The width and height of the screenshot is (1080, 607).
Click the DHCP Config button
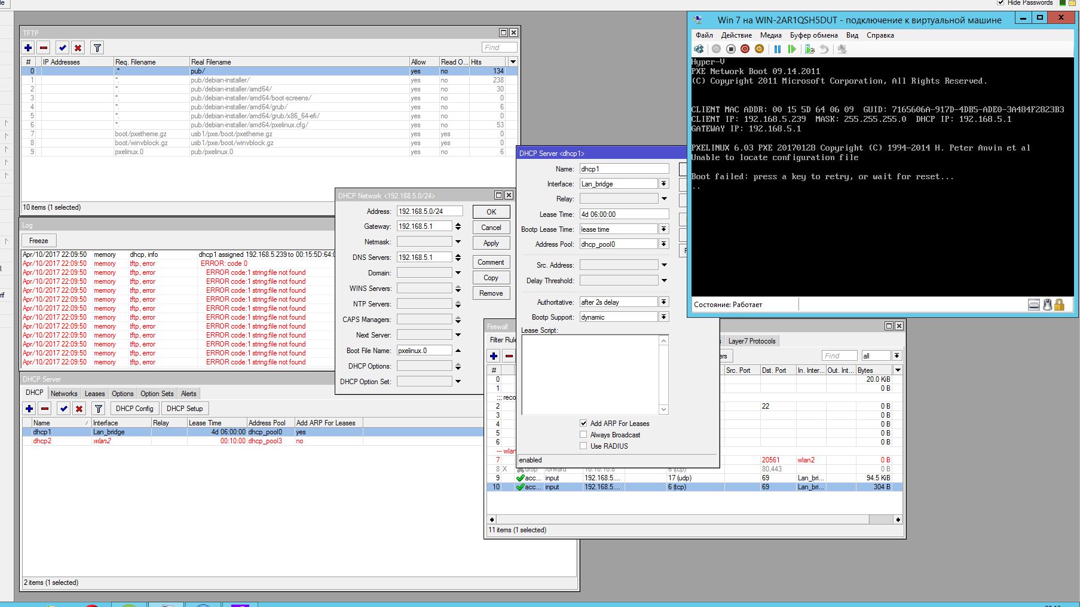coord(134,409)
